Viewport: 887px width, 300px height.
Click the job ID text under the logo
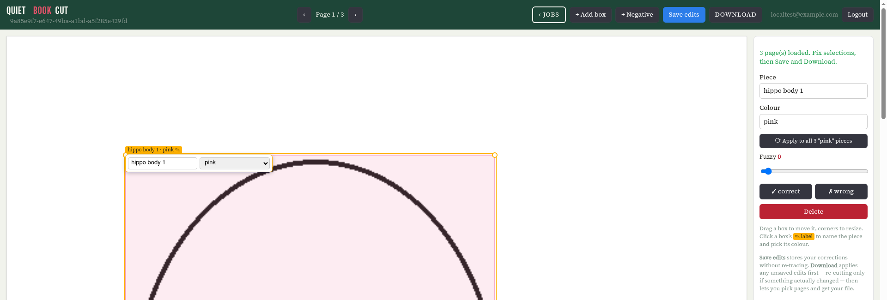tap(69, 21)
